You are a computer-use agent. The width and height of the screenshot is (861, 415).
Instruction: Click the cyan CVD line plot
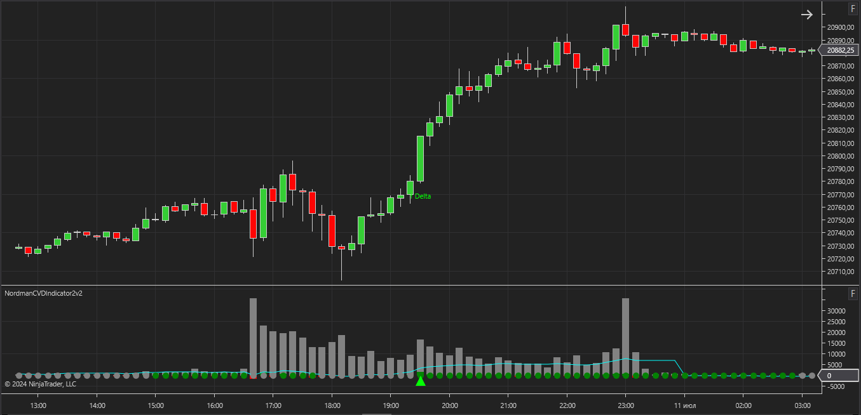tap(654, 361)
